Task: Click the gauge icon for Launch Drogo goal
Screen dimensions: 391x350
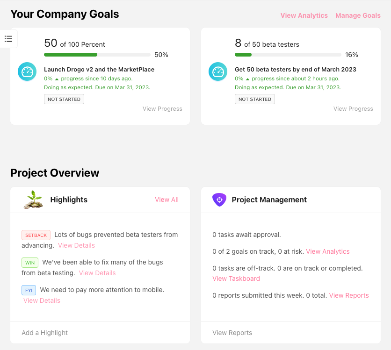Action: click(27, 71)
